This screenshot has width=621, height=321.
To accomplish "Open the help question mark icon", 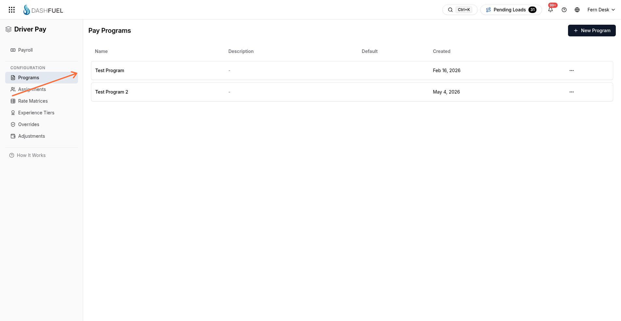I will (x=564, y=10).
